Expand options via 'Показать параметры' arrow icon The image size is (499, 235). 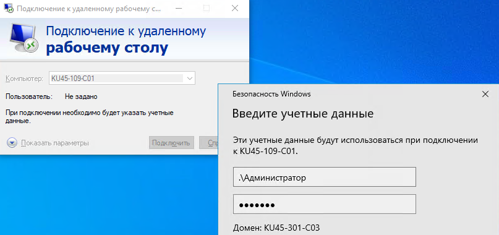click(12, 143)
